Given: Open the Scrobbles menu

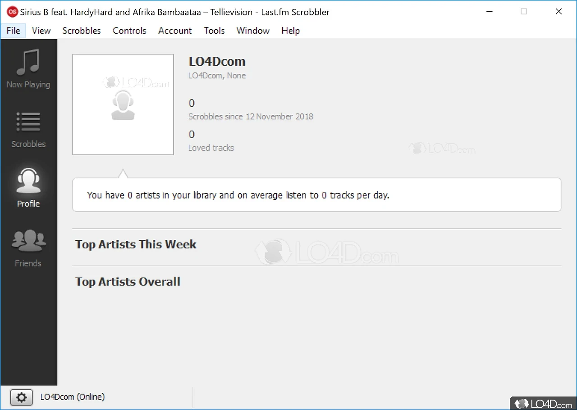Looking at the screenshot, I should tap(82, 31).
